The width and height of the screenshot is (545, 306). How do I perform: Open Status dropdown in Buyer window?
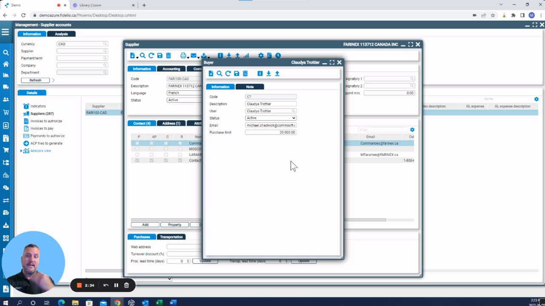271,118
